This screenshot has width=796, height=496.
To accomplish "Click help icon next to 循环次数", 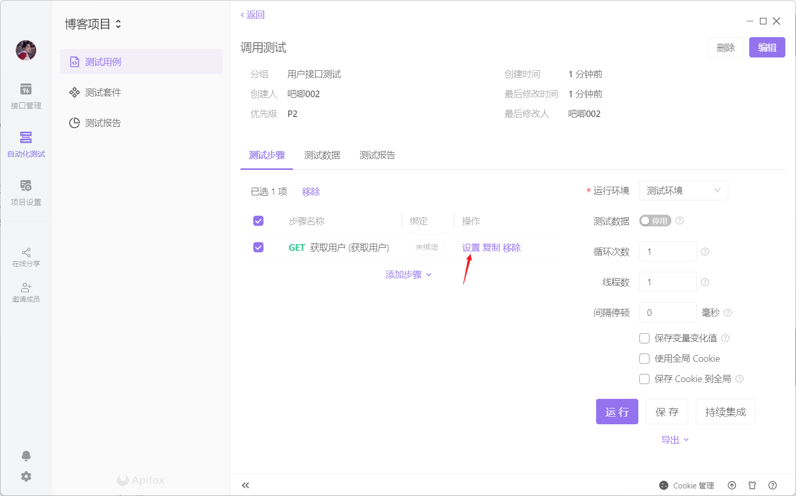I will [x=705, y=252].
